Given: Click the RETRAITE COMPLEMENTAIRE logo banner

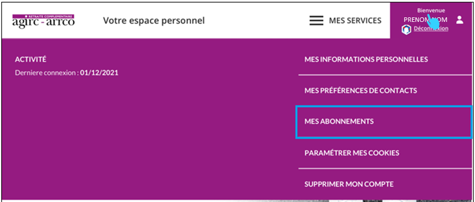Looking at the screenshot, I should (43, 16).
